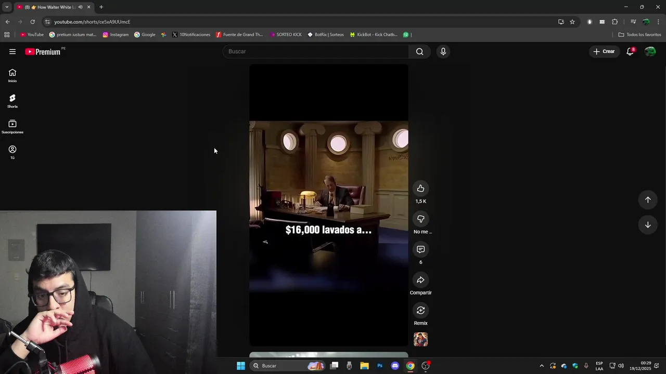Expand the tab search dropdown
The width and height of the screenshot is (666, 374).
click(7, 7)
